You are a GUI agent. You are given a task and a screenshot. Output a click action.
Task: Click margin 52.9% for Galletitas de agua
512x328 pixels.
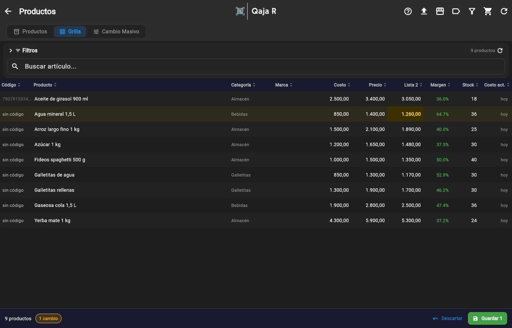(x=443, y=175)
